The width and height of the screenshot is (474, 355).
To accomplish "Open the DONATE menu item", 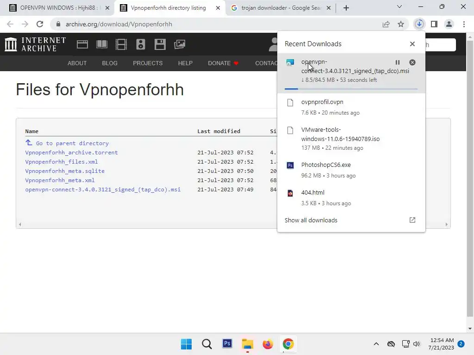I will tap(224, 63).
